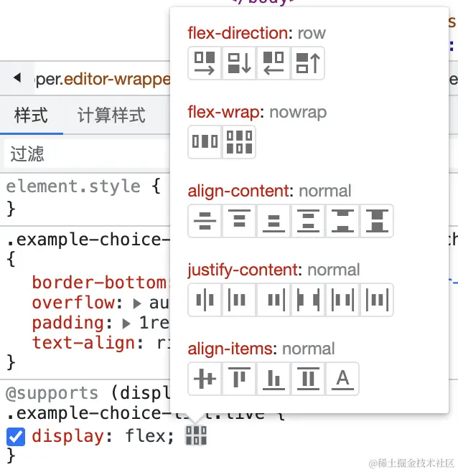Set justify-content to space-between

click(308, 300)
